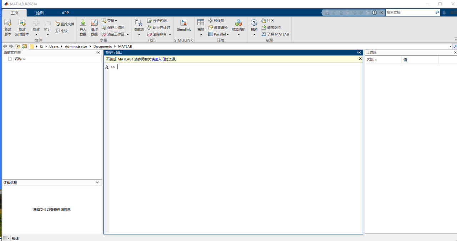Click the Administrator segment in address path
This screenshot has width=457, height=241.
click(x=76, y=46)
